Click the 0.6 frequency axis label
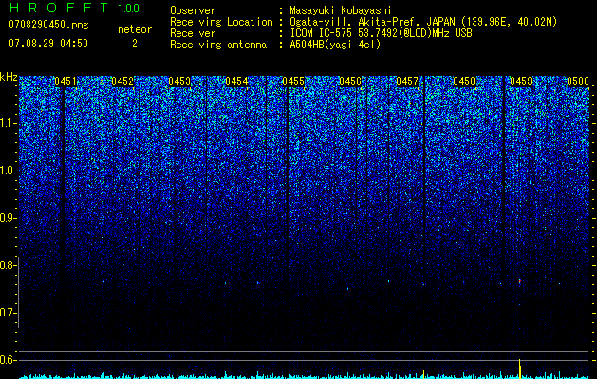Image resolution: width=597 pixels, height=379 pixels. [x=7, y=360]
